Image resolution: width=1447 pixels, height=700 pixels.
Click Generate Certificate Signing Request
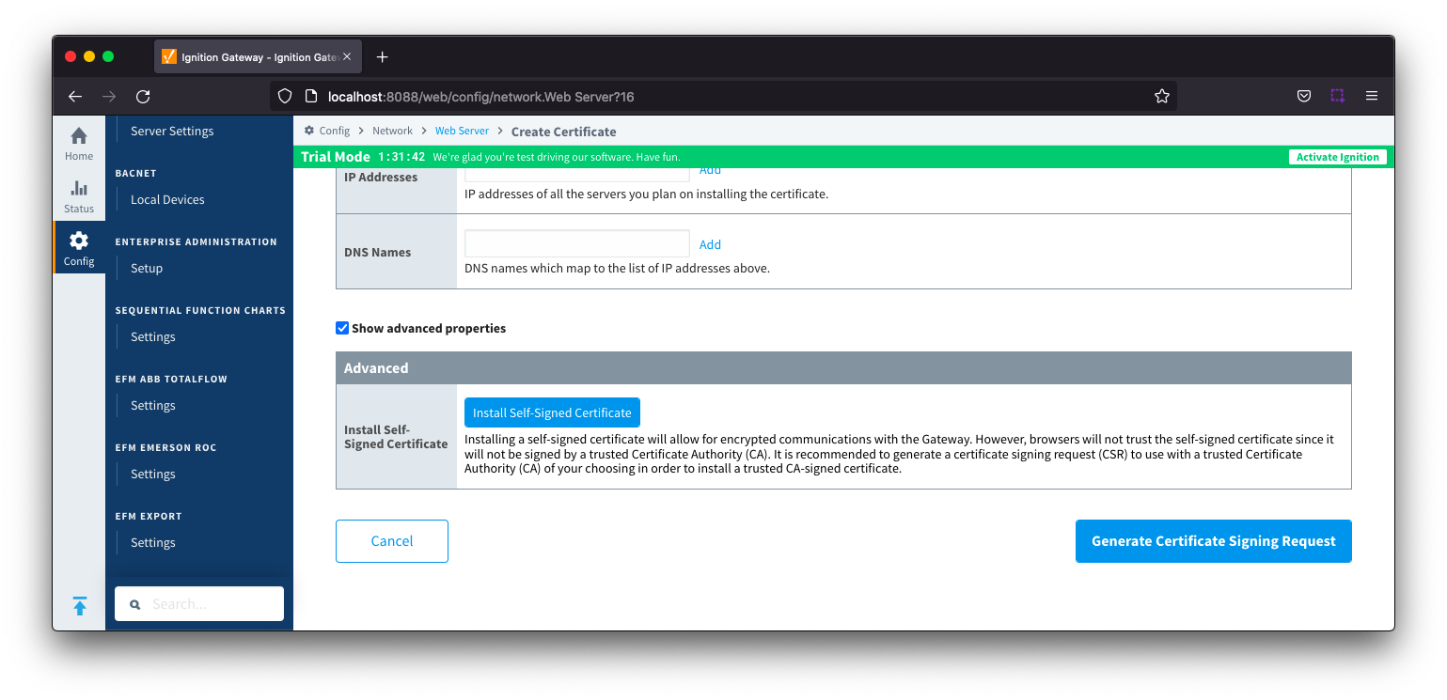tap(1213, 541)
